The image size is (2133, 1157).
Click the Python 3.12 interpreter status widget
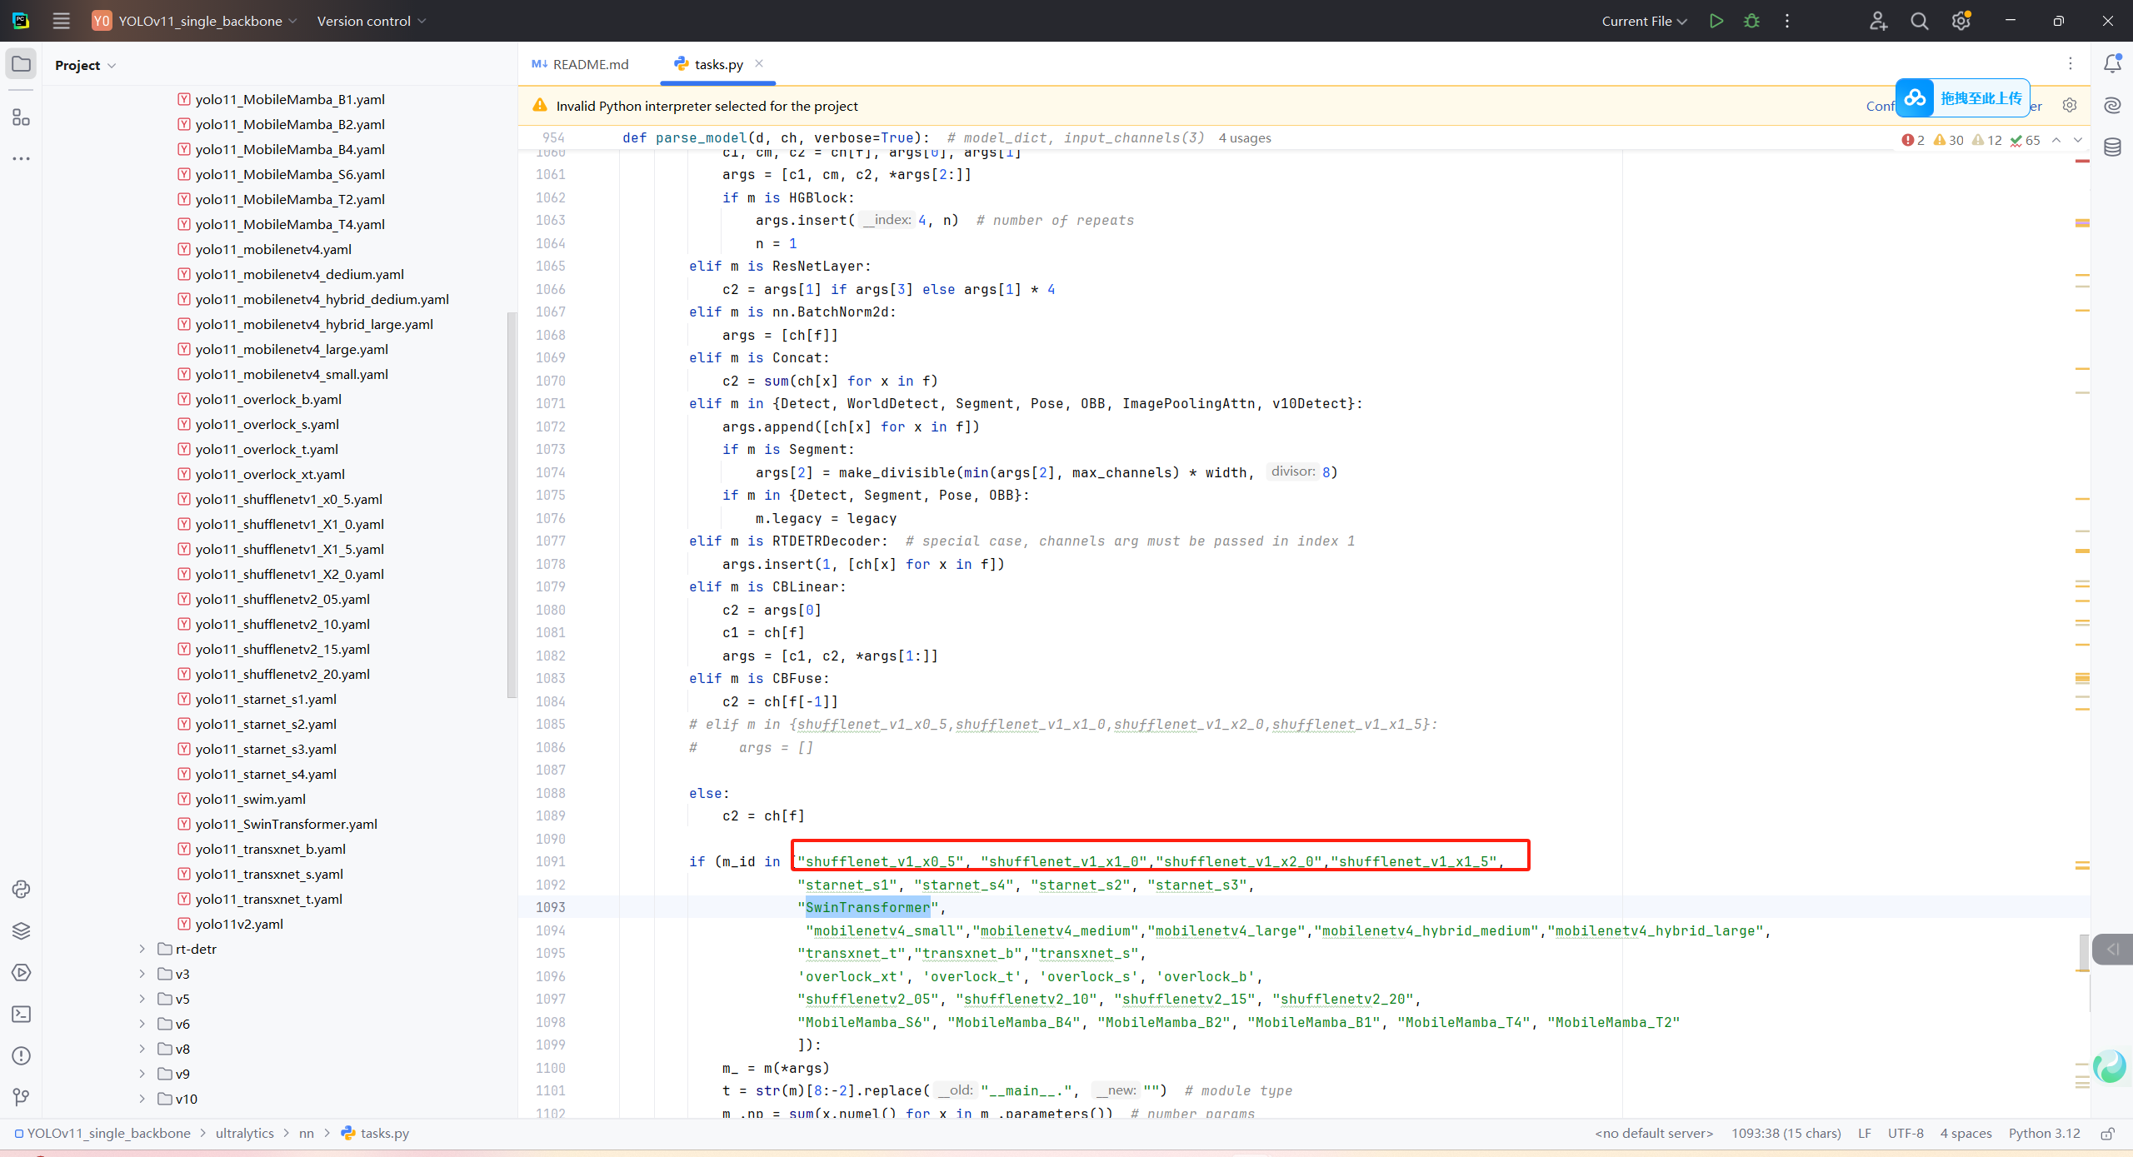[x=2043, y=1134]
